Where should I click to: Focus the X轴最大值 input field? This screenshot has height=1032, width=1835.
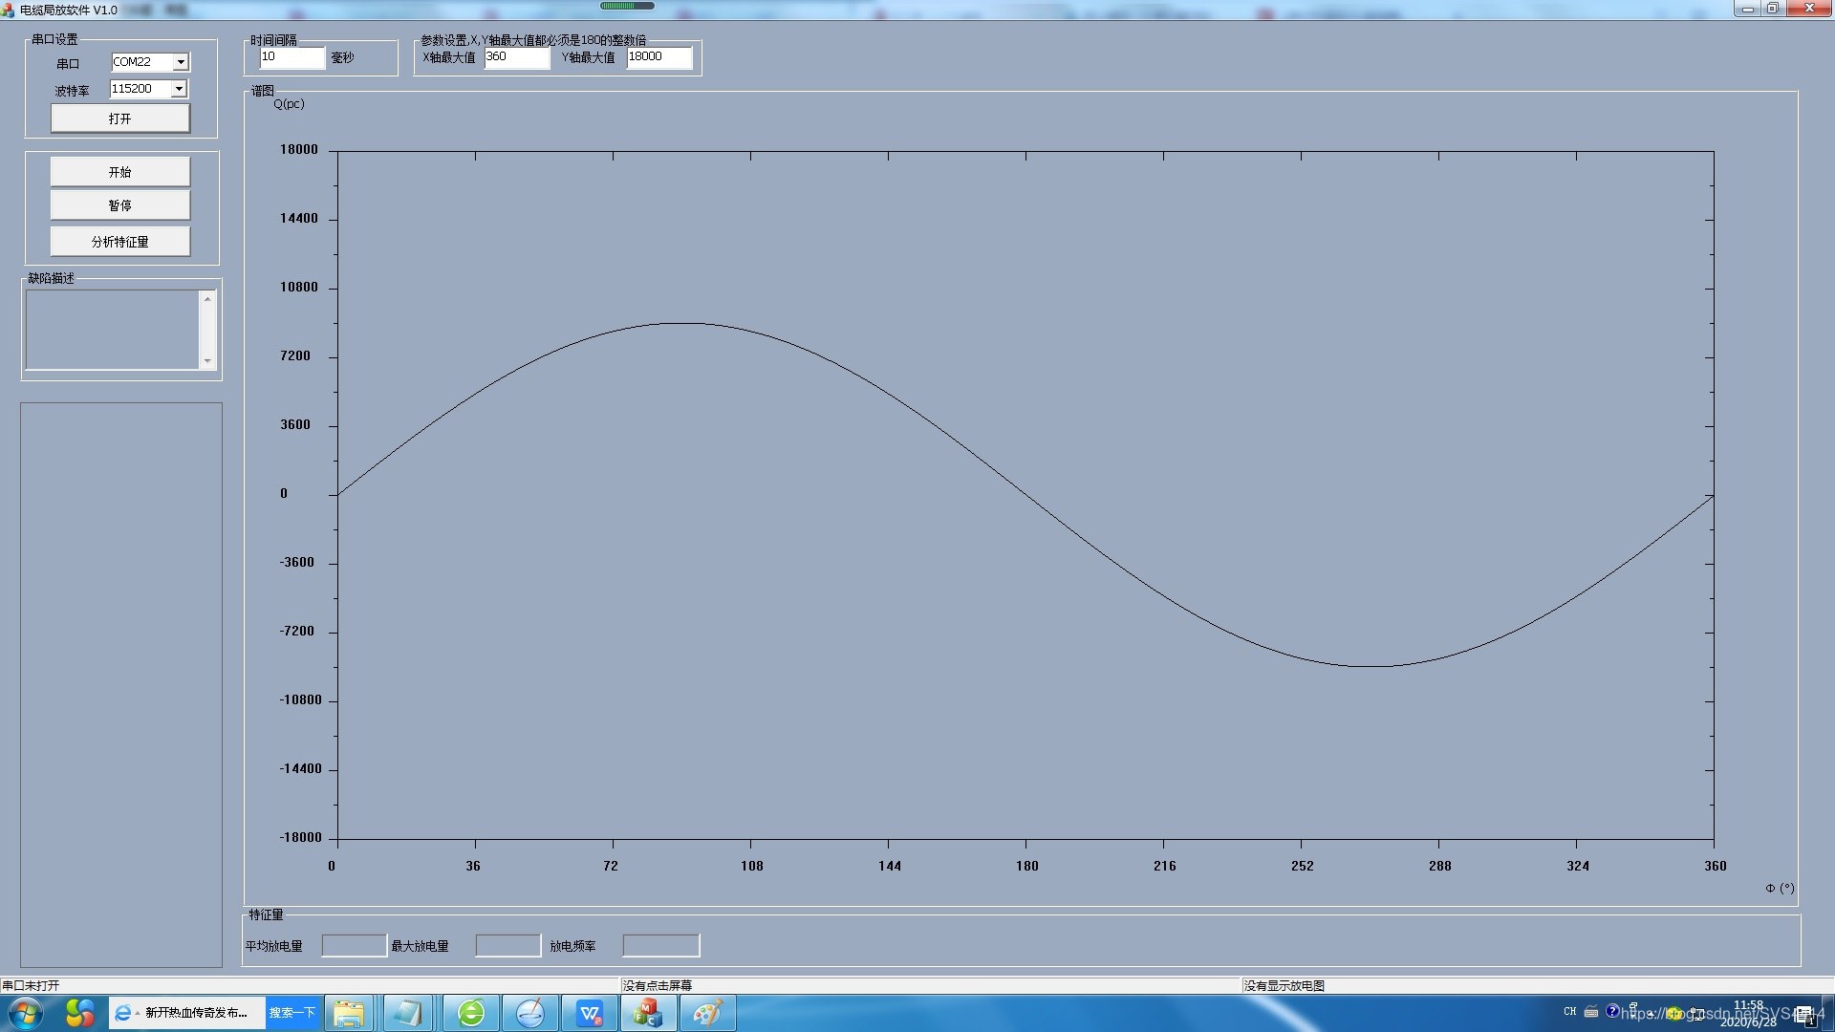[516, 57]
